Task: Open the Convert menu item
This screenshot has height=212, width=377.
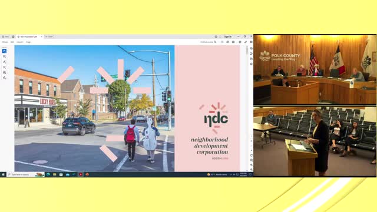Action: click(x=19, y=42)
